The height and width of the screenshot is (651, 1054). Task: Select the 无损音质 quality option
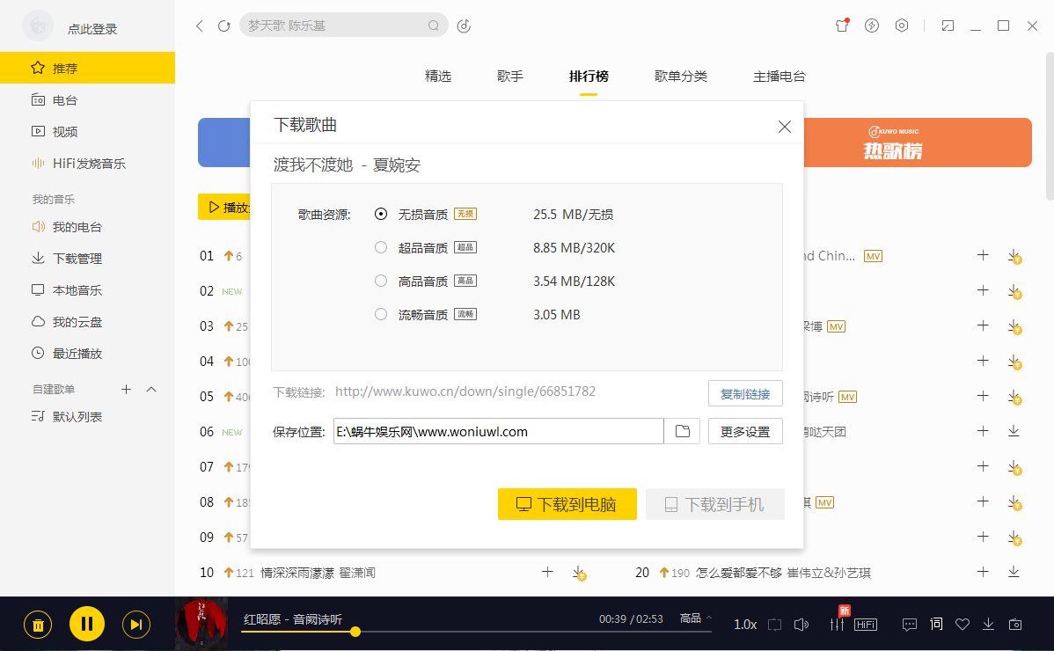380,214
